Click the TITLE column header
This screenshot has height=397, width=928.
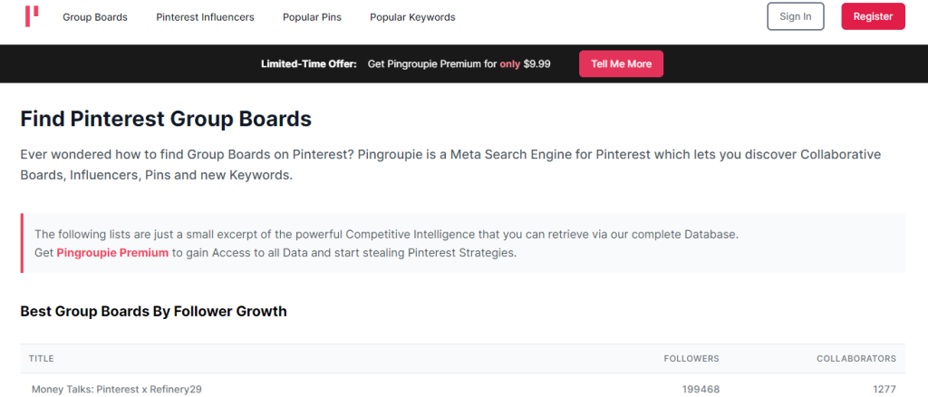pos(42,359)
